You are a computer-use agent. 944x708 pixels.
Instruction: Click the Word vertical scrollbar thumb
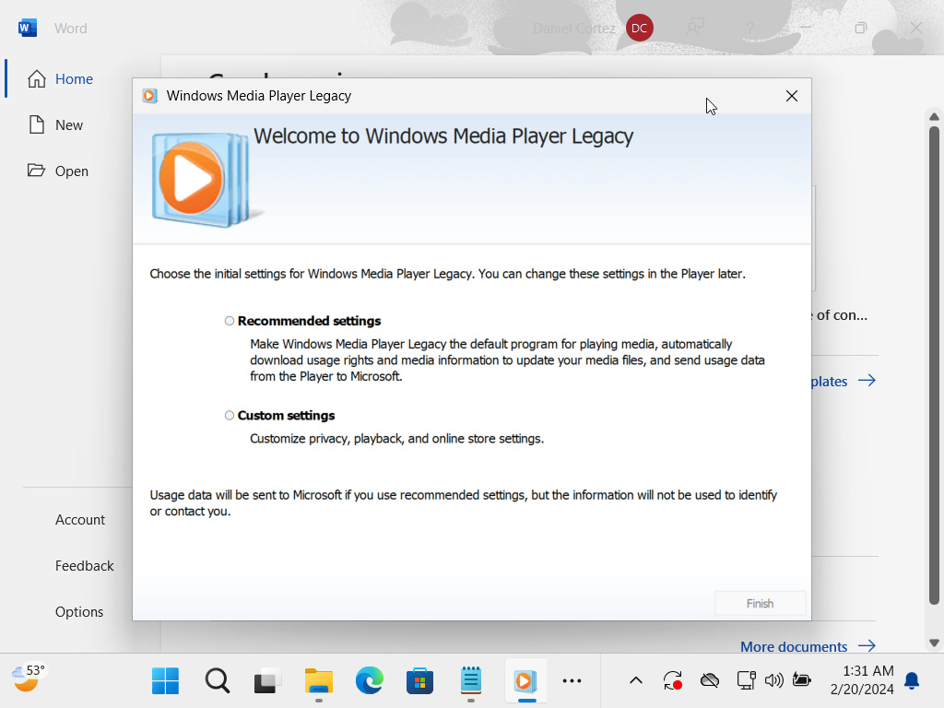point(934,365)
